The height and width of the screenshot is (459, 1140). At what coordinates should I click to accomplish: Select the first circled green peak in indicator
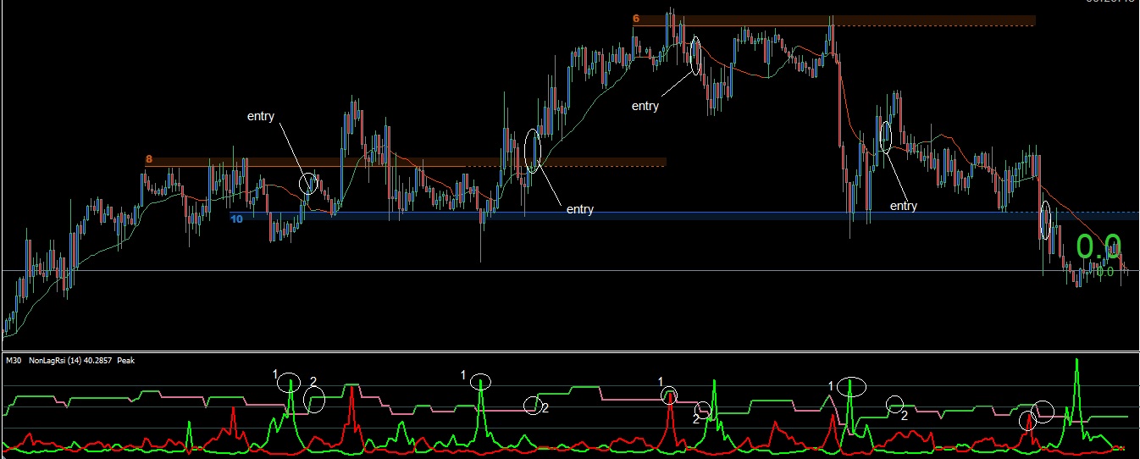290,383
